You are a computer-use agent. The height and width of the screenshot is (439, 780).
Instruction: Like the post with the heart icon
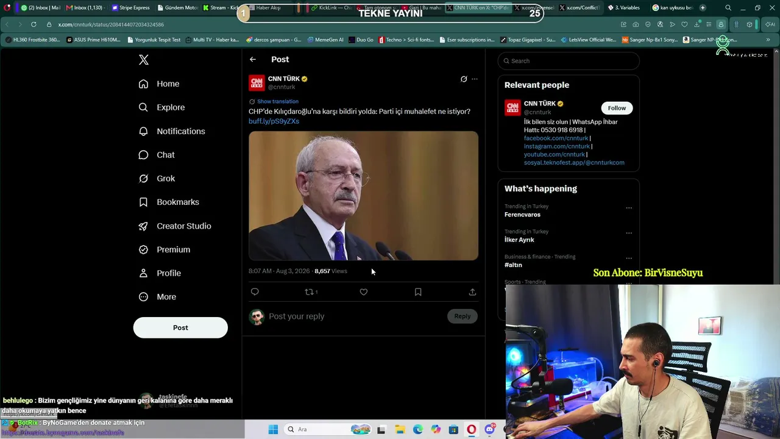(x=364, y=292)
